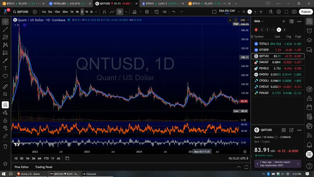Viewport: 314px width, 177px height.
Task: Open the favorites star toolbar icon
Action: pos(5,164)
